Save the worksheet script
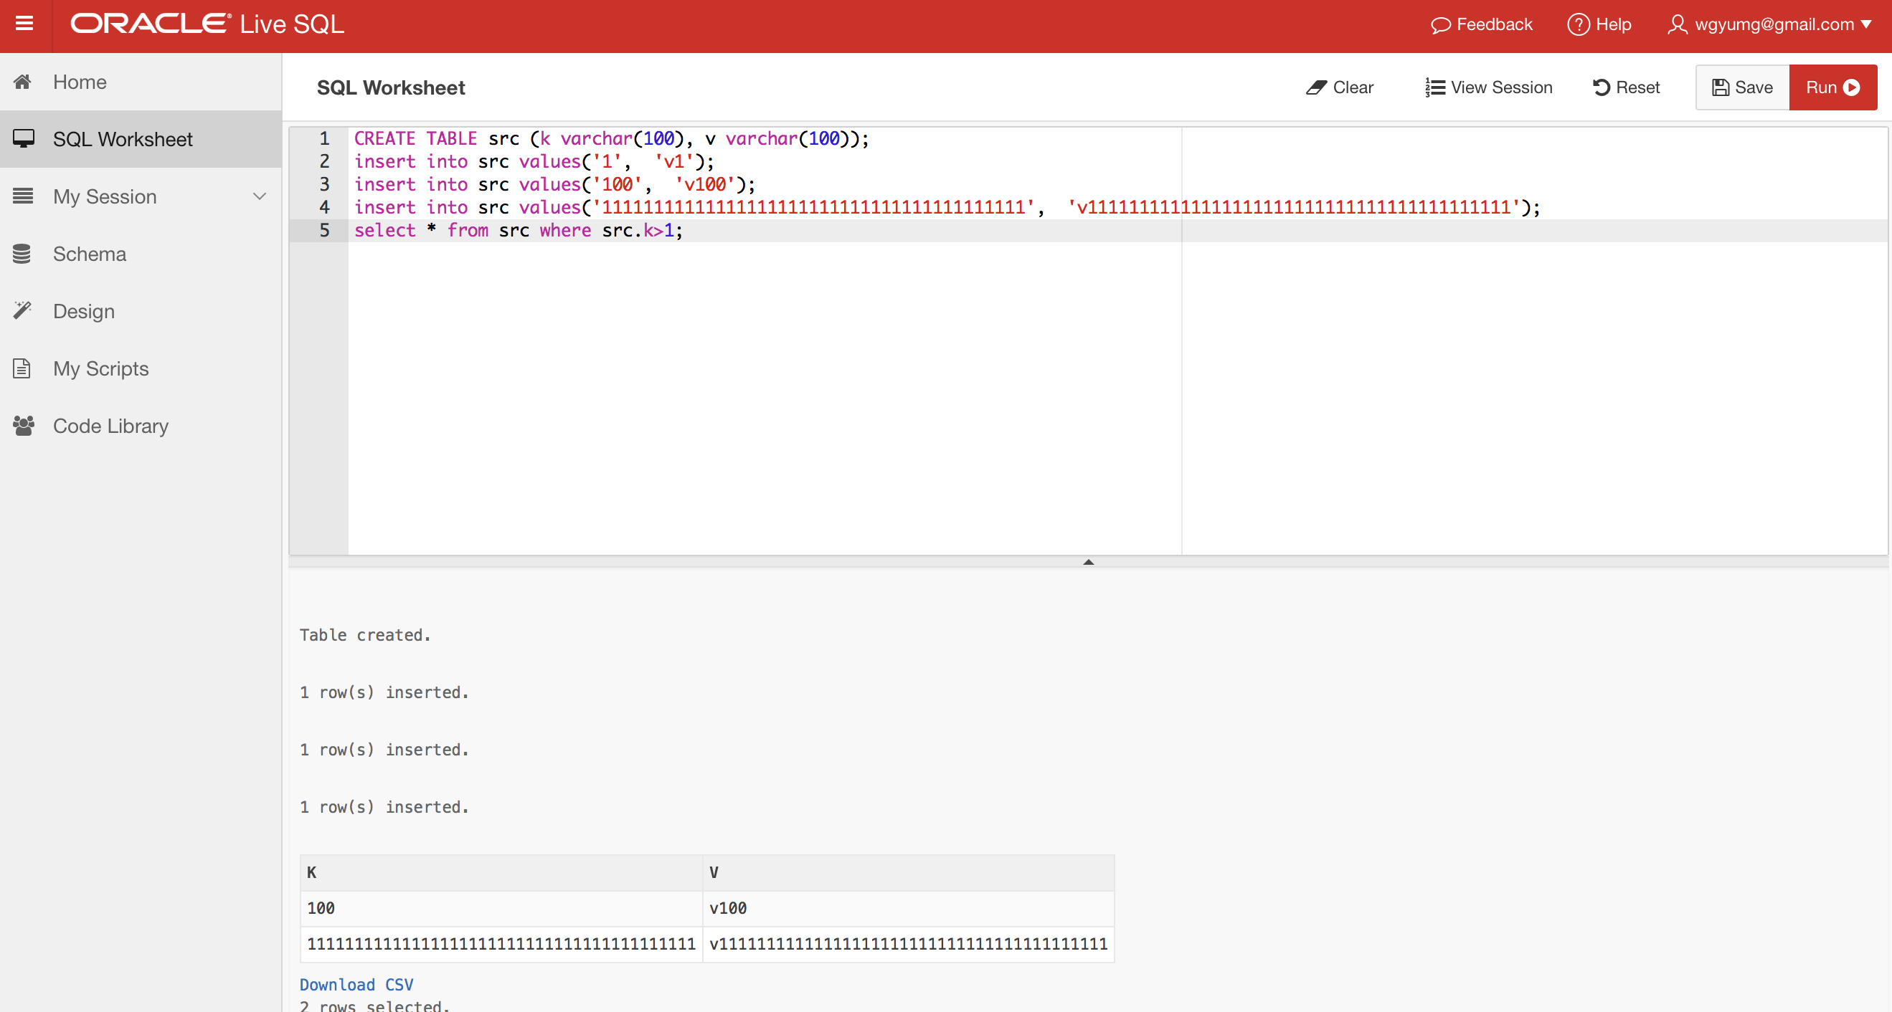The height and width of the screenshot is (1012, 1892). point(1742,87)
